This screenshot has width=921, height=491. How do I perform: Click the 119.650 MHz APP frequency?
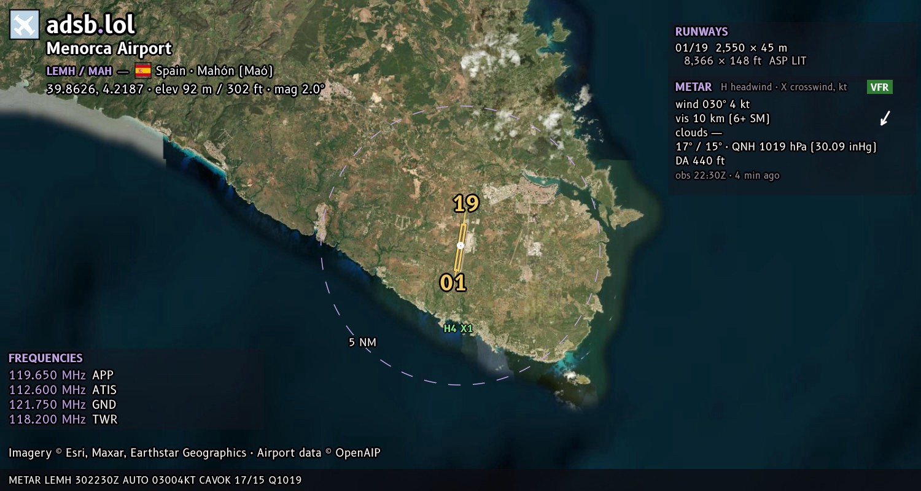point(61,375)
